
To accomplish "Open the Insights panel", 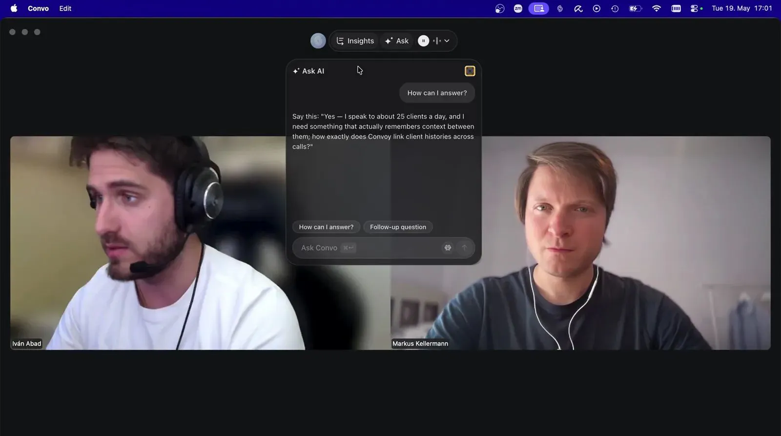I will (355, 41).
